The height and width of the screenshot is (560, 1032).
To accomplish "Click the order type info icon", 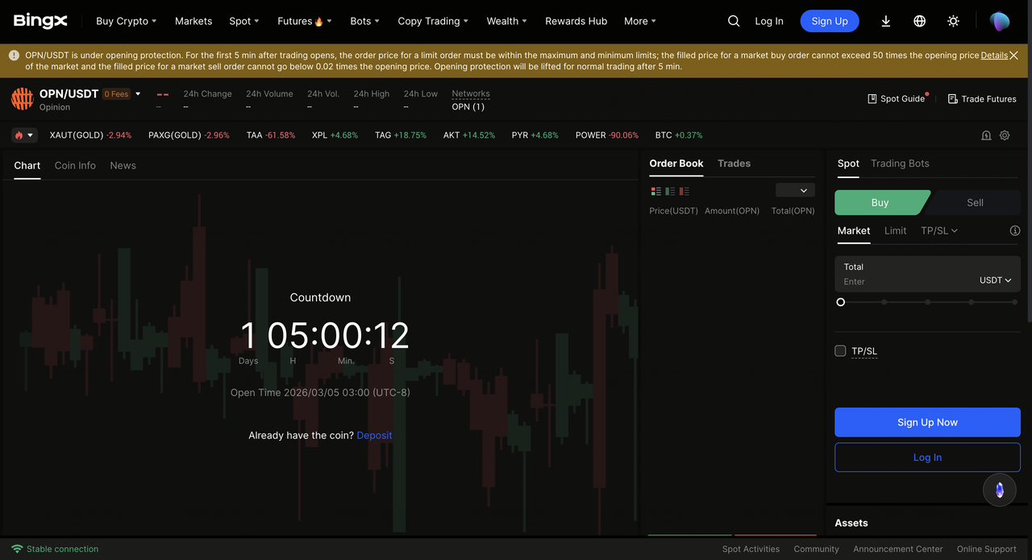I will click(x=1014, y=230).
